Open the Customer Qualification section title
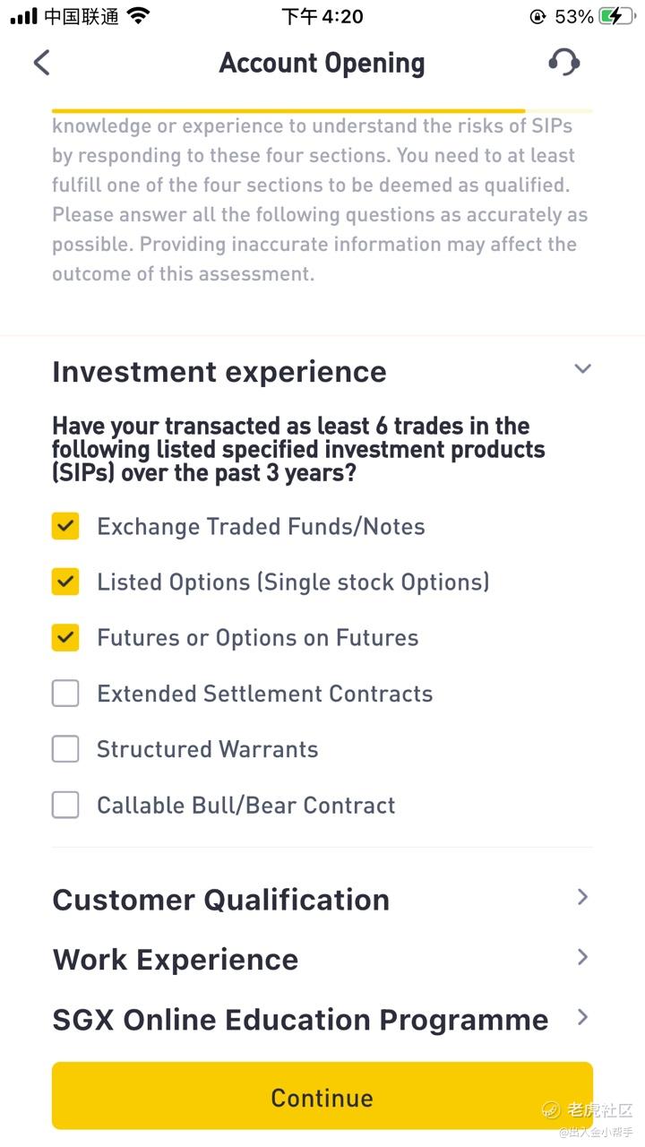The width and height of the screenshot is (645, 1147). pyautogui.click(x=220, y=900)
